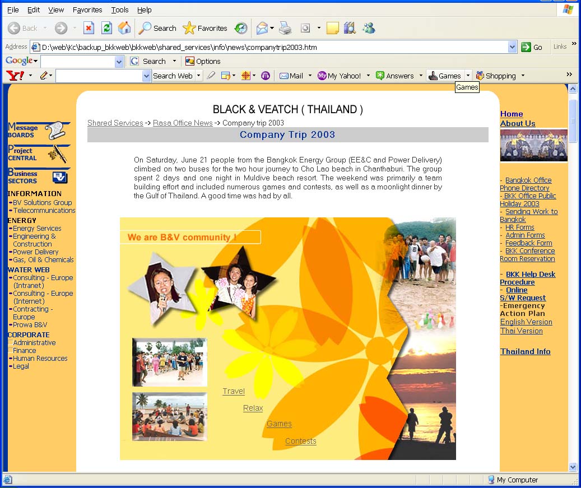Follow the Rasa Office News link
Viewport: 581px width, 488px height.
[183, 123]
